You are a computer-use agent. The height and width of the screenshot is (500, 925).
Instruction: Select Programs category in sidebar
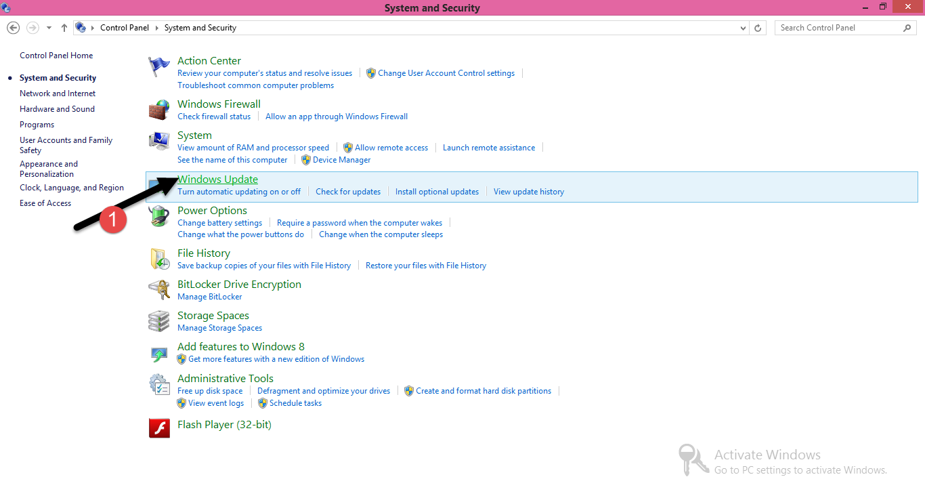37,125
